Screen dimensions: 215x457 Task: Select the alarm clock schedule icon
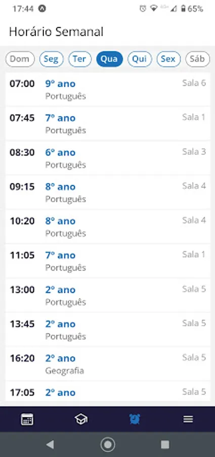click(x=135, y=419)
